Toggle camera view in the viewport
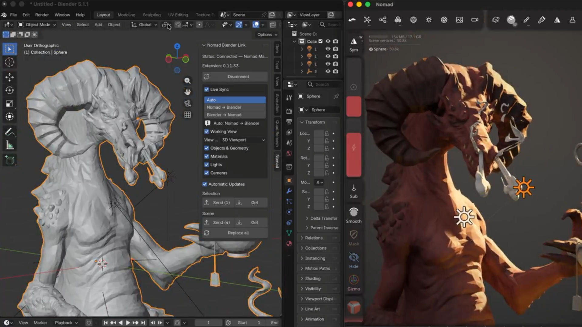Image resolution: width=582 pixels, height=327 pixels. pyautogui.click(x=188, y=104)
